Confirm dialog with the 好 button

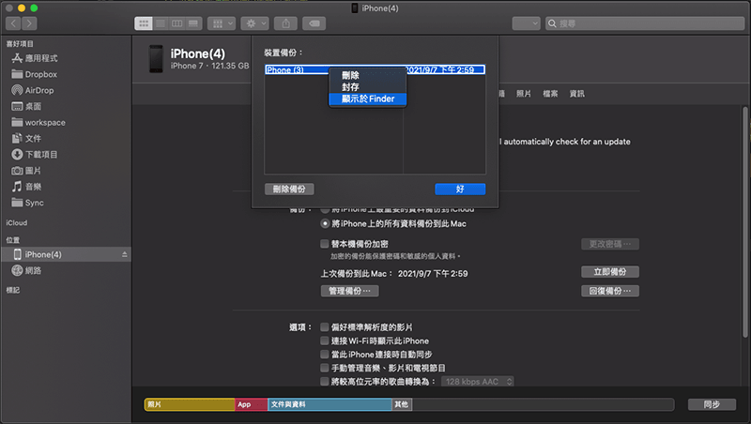click(x=460, y=189)
